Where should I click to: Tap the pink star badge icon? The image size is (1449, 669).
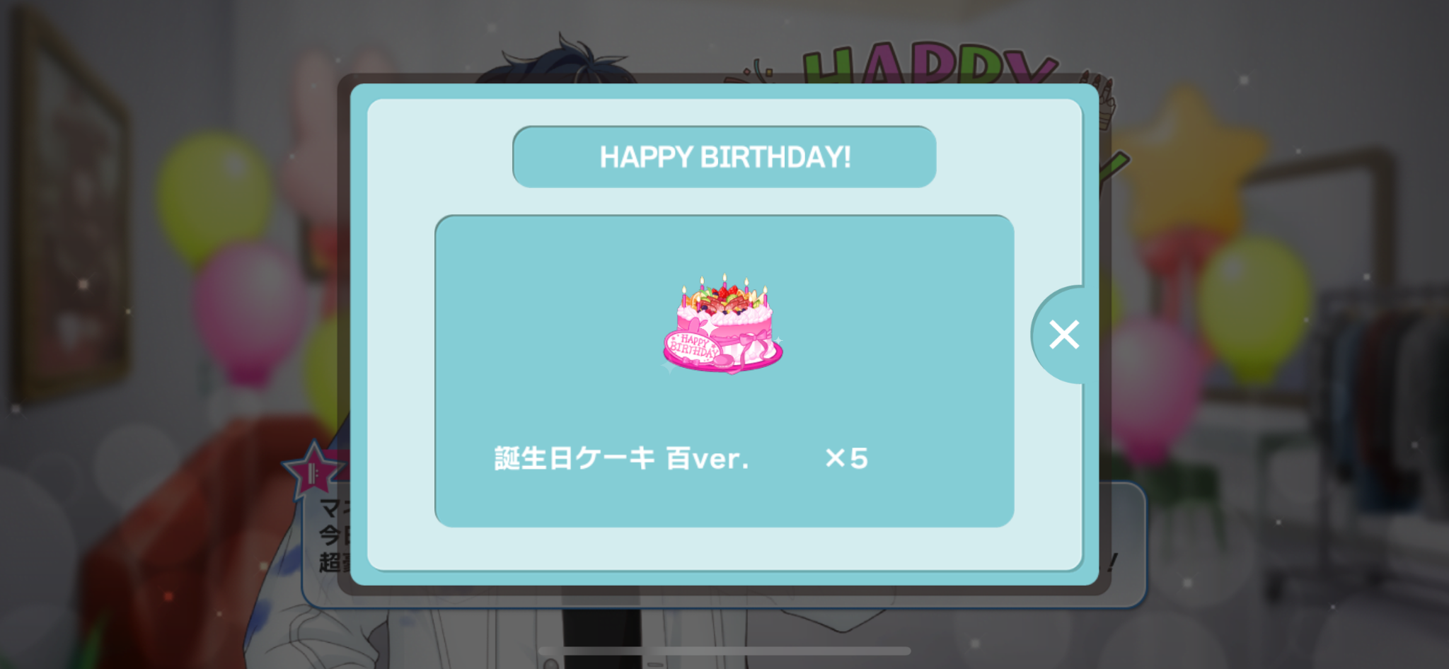click(x=314, y=470)
